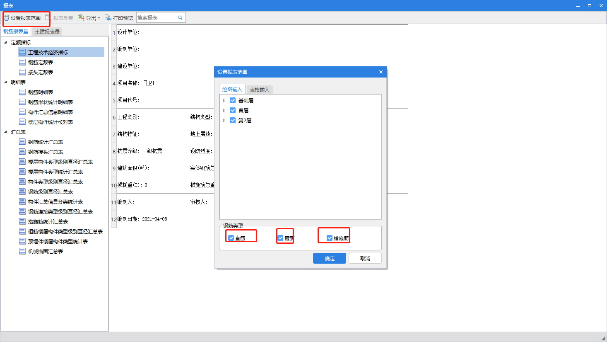Close the 设置报表范围 dialog
This screenshot has height=342, width=607.
(x=381, y=72)
